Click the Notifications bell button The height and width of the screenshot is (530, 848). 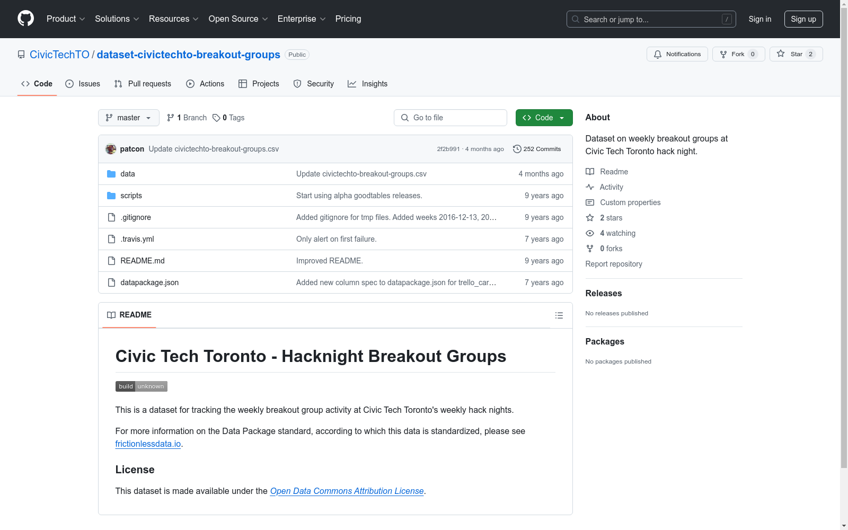pyautogui.click(x=677, y=54)
